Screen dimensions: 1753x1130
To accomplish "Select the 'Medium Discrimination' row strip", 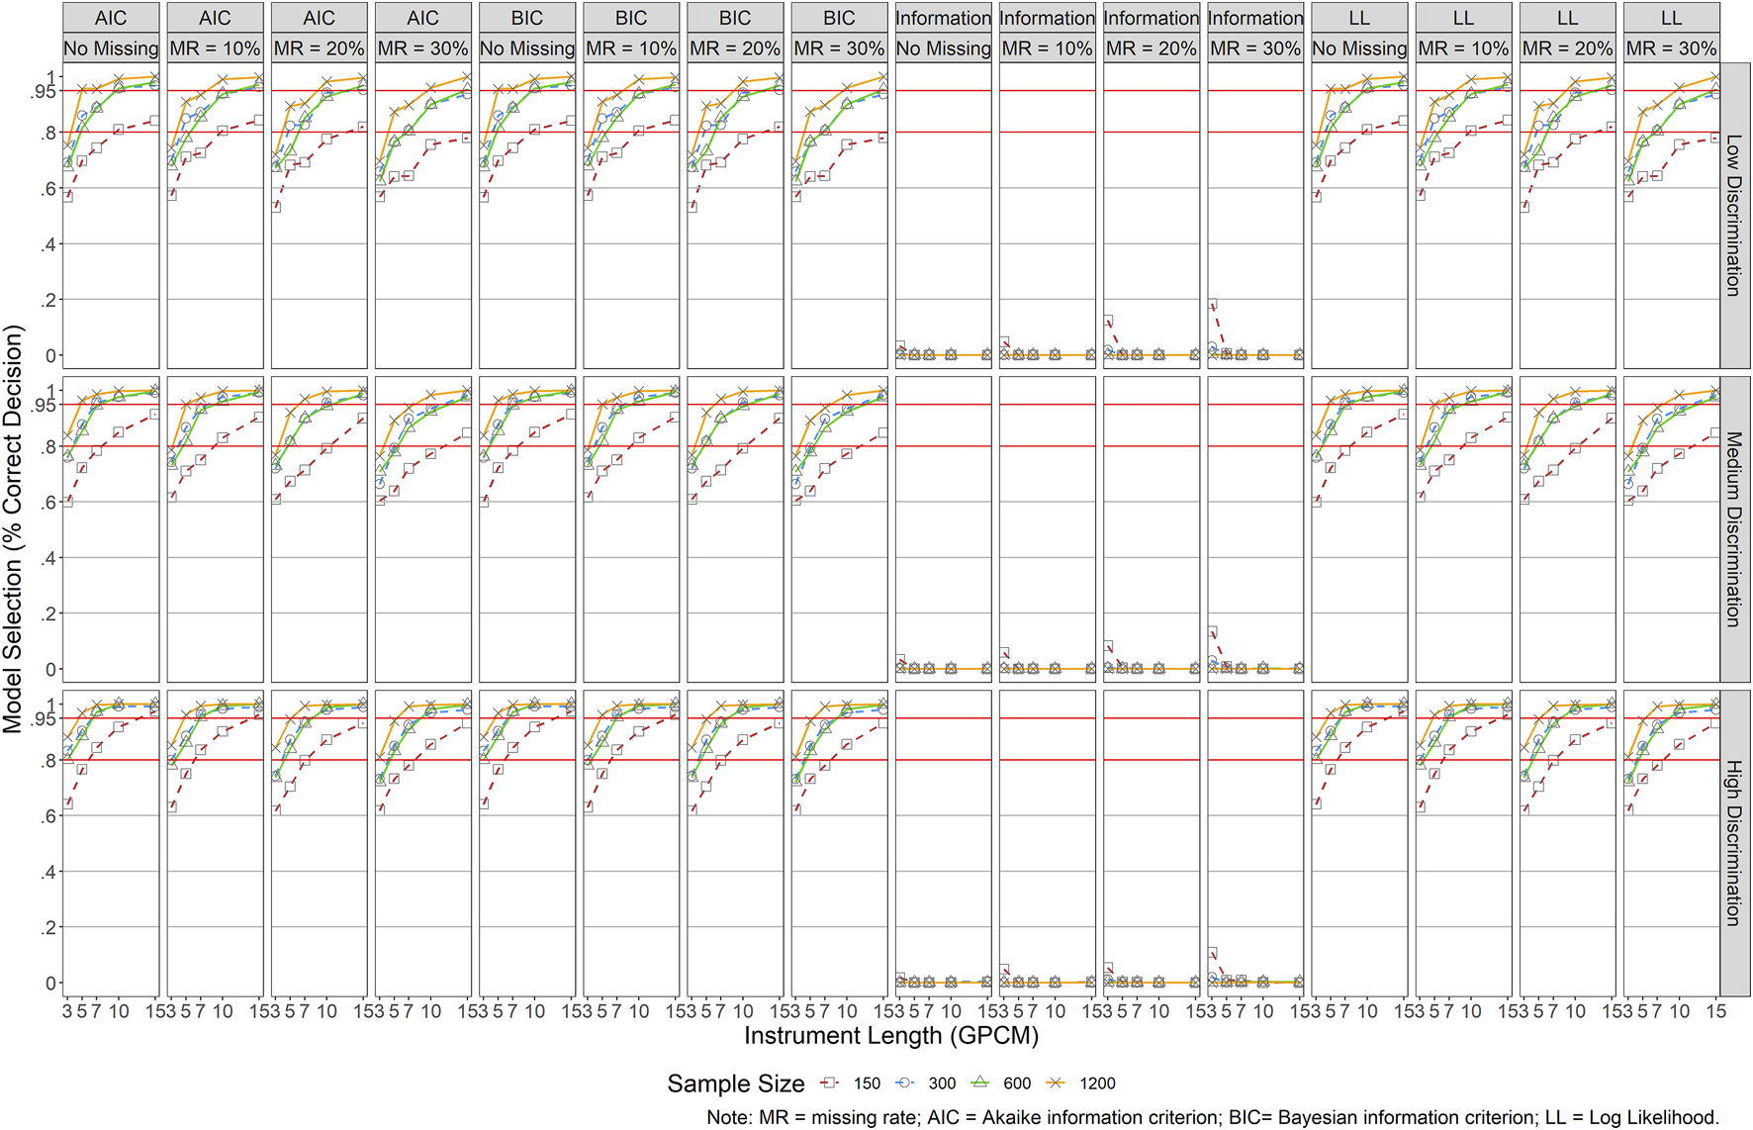I will (x=1734, y=529).
